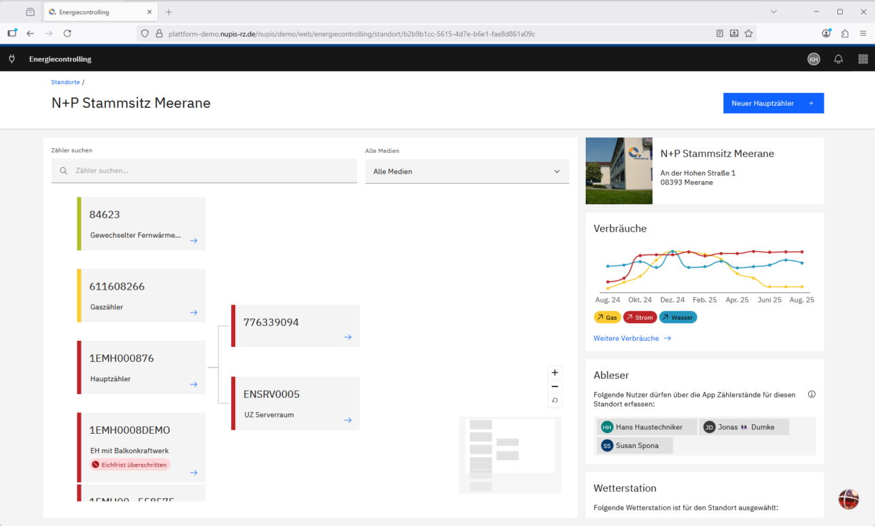Navigate to Standorte breadcrumb link

pos(66,82)
